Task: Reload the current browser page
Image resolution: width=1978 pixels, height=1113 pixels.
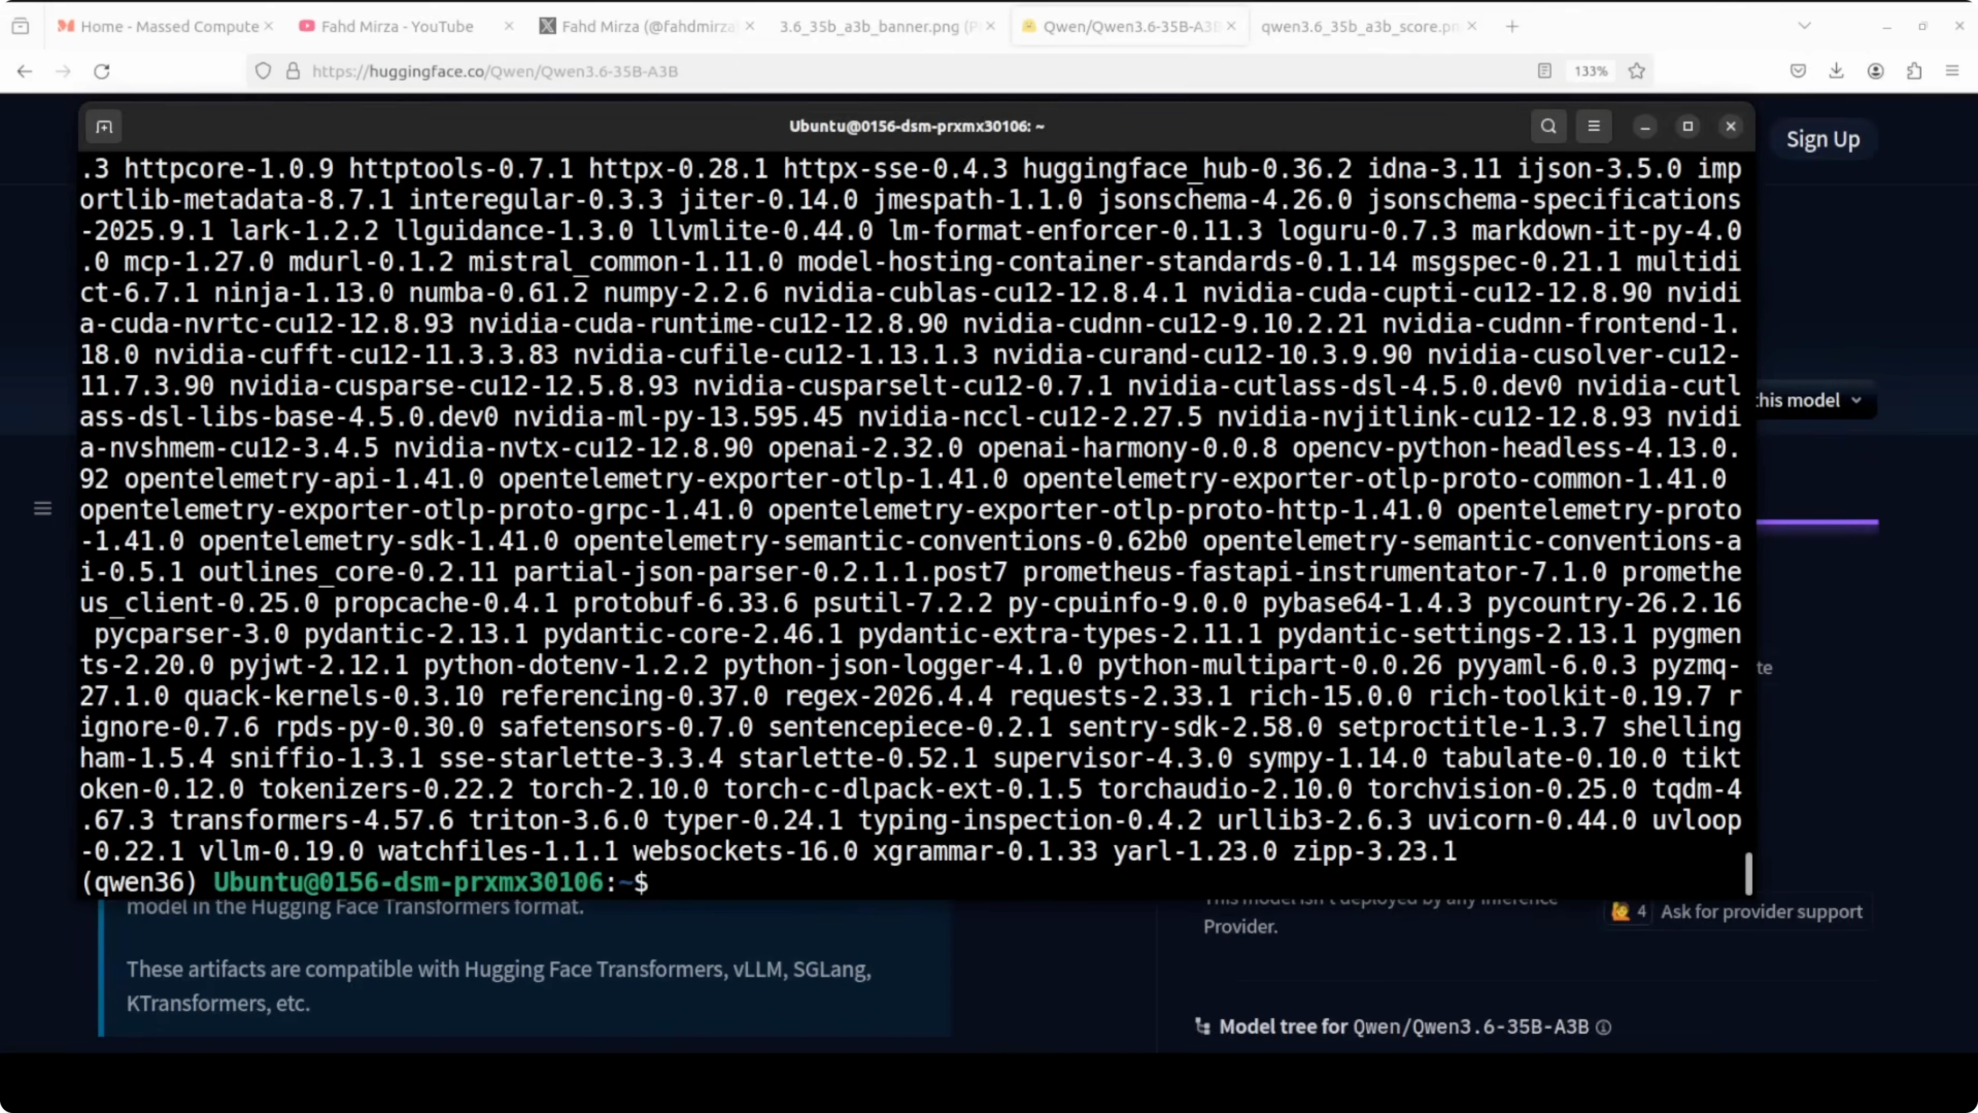Action: coord(102,72)
